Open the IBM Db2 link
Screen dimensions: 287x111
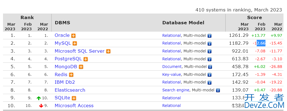(65, 82)
